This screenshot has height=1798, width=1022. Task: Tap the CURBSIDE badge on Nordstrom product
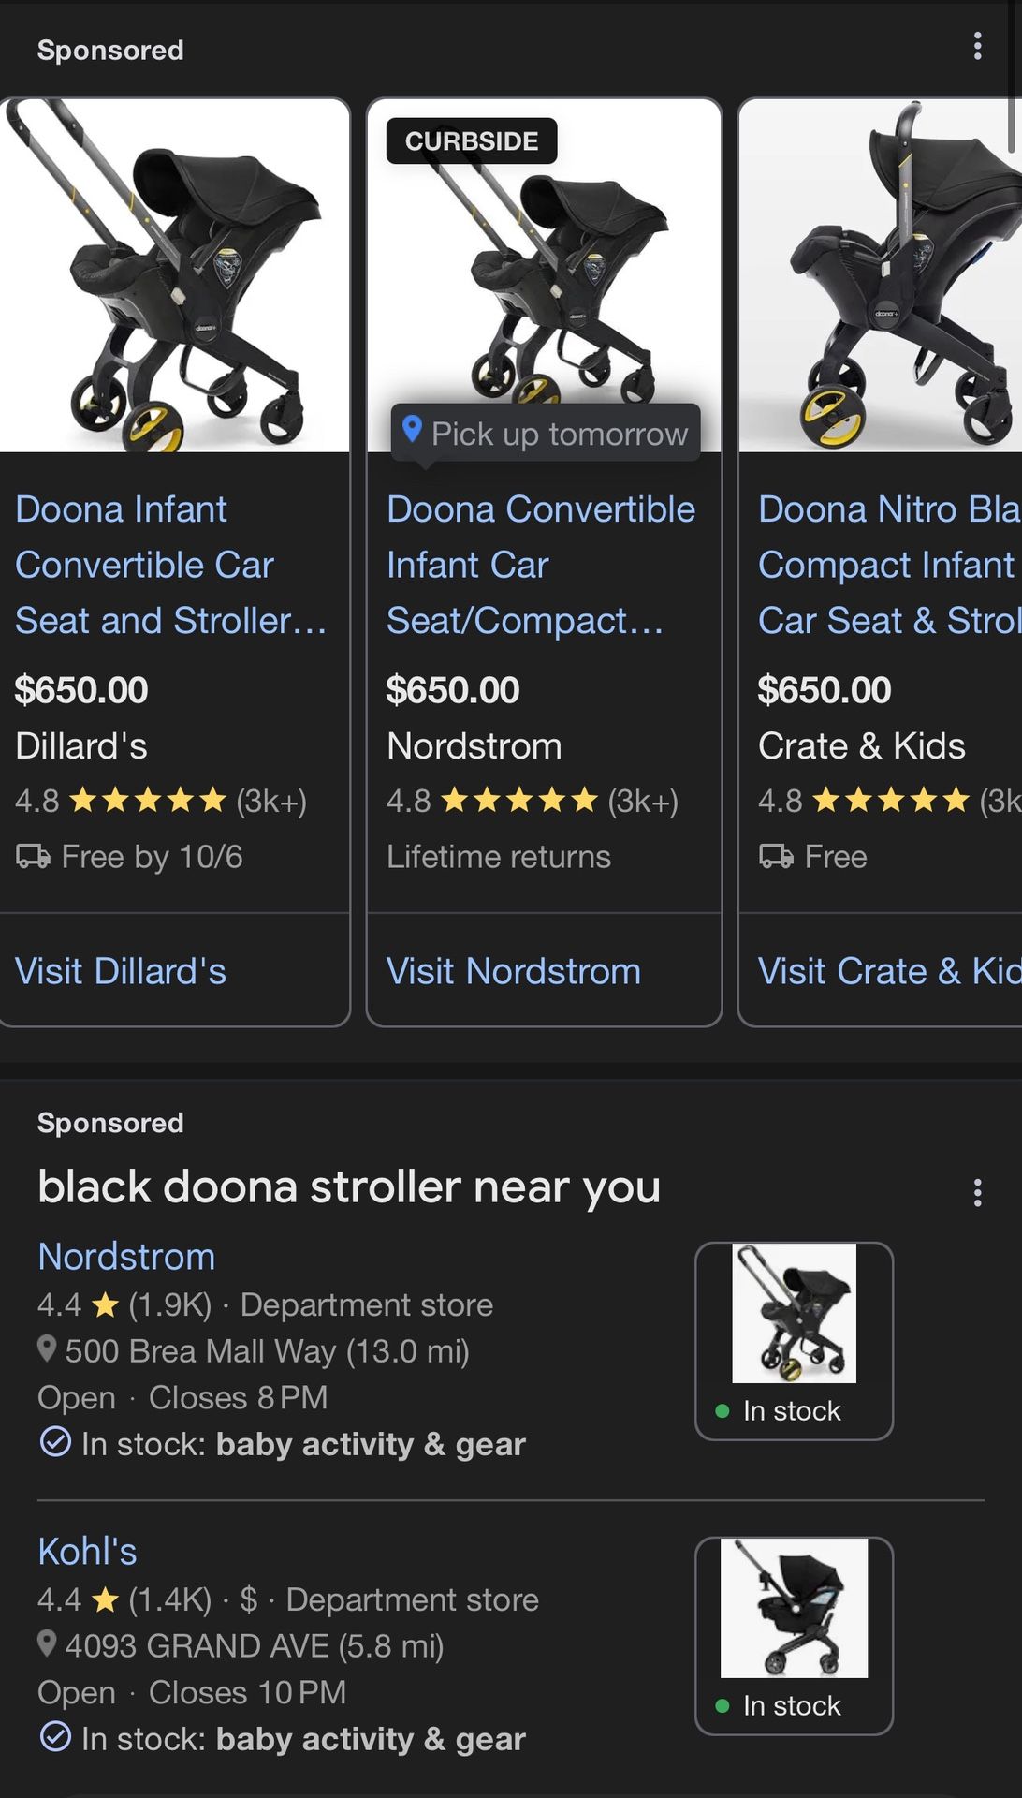coord(471,141)
